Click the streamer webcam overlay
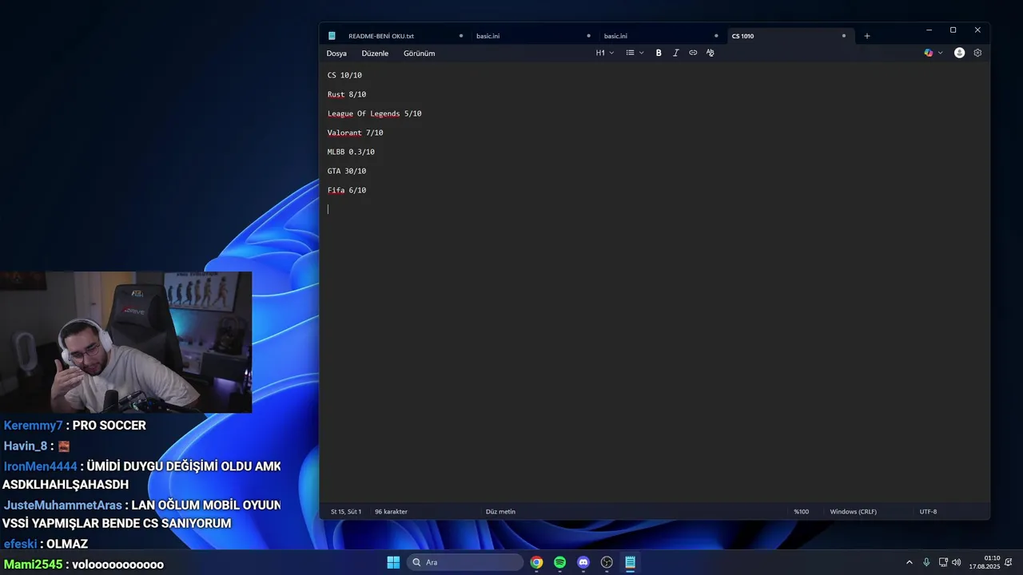1023x575 pixels. [125, 342]
